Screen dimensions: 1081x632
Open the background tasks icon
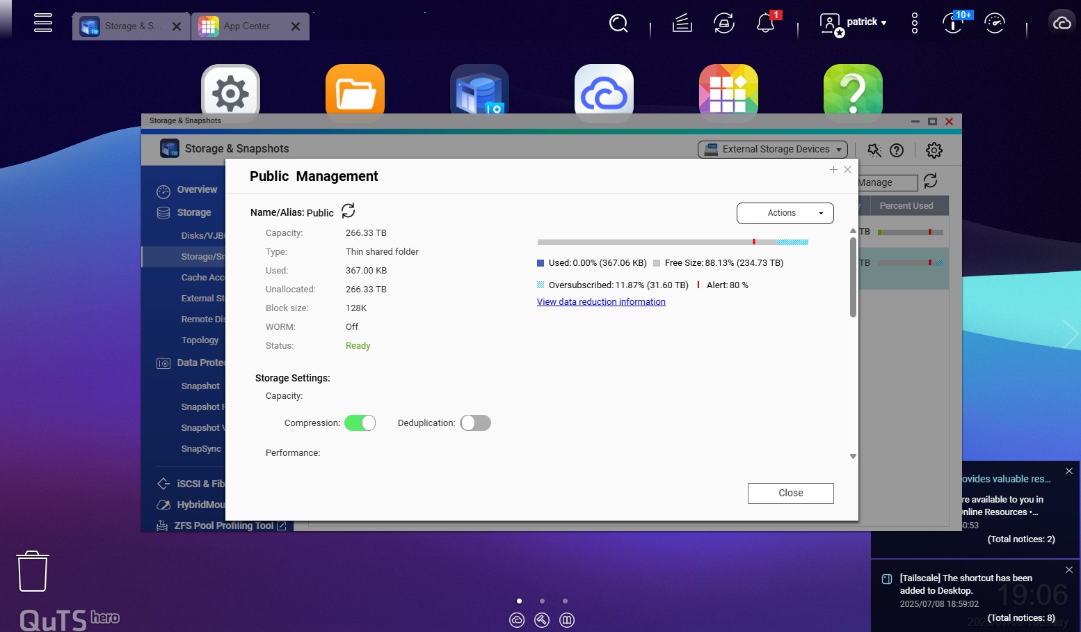click(x=682, y=23)
